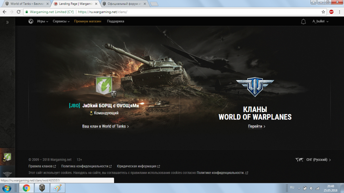Open the Windows Start button
Screen dimensions: 344x193
pyautogui.click(x=7, y=188)
